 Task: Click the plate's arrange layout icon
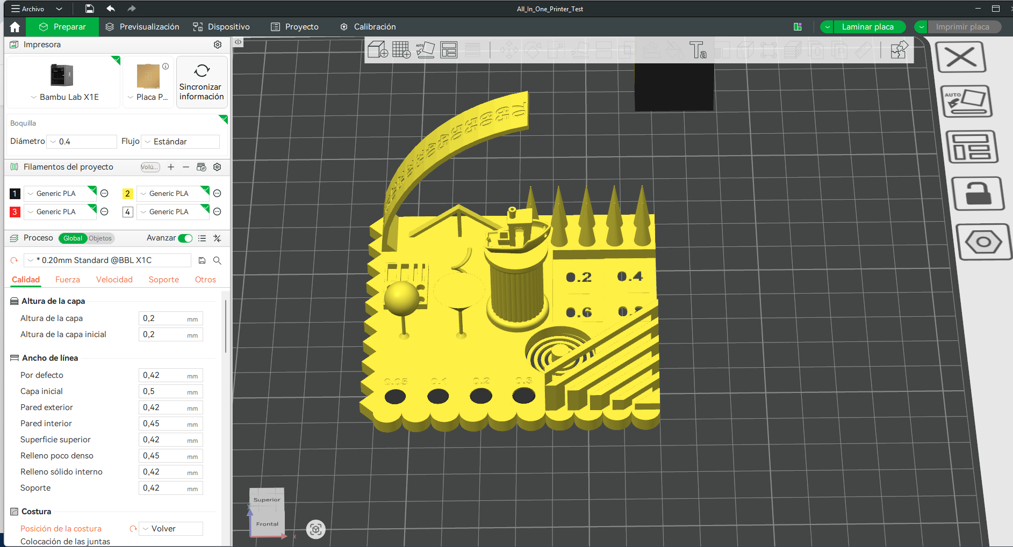(972, 147)
